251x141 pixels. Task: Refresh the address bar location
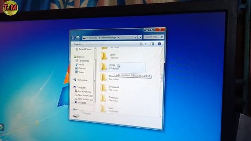coord(140,37)
